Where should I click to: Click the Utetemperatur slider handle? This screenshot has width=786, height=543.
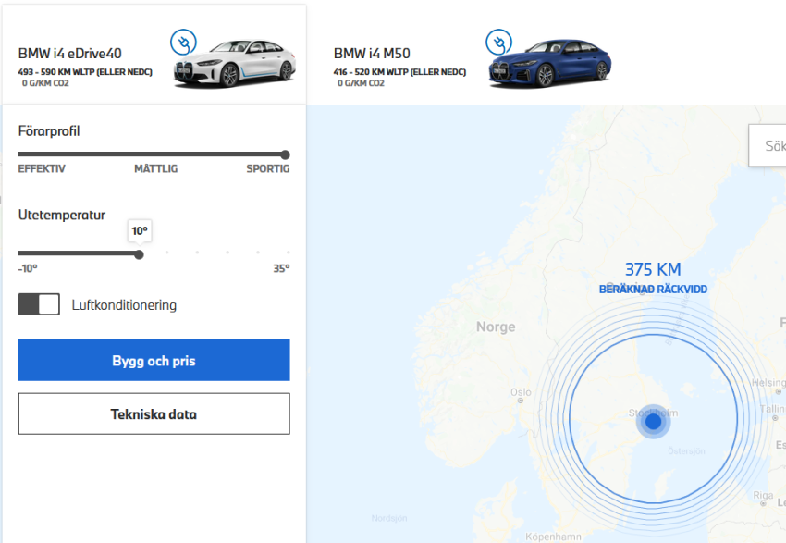139,254
